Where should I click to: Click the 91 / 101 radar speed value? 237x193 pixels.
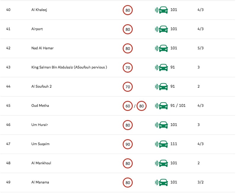click(x=178, y=106)
